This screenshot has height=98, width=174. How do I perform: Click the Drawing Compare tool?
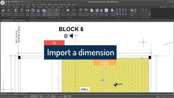[x=86, y=12]
